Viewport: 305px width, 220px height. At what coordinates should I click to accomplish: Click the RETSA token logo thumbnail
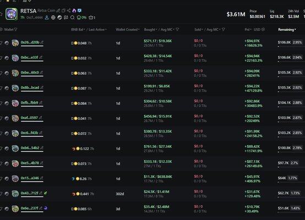point(12,14)
